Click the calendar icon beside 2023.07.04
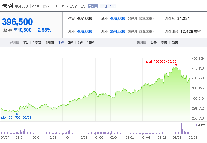The image size is (207, 143). click(45, 7)
